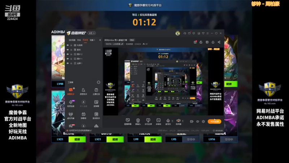Viewport: 289px width, 163px height.
Task: Hide the 礼物秀 source layer
Action: click(x=68, y=45)
